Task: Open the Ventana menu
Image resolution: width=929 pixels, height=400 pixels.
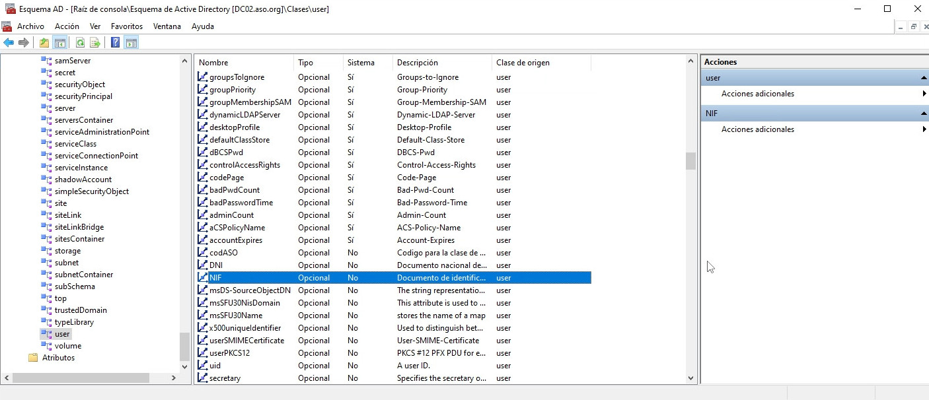Action: coord(167,26)
